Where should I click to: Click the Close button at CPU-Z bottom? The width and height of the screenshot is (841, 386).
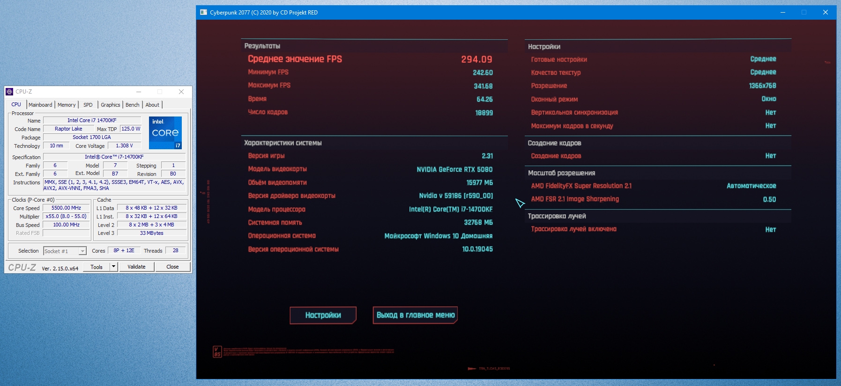tap(172, 267)
